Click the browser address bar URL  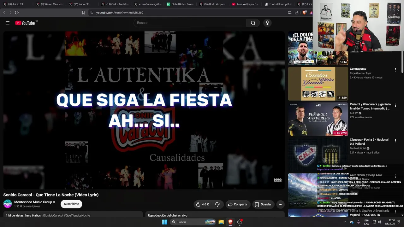pyautogui.click(x=120, y=13)
